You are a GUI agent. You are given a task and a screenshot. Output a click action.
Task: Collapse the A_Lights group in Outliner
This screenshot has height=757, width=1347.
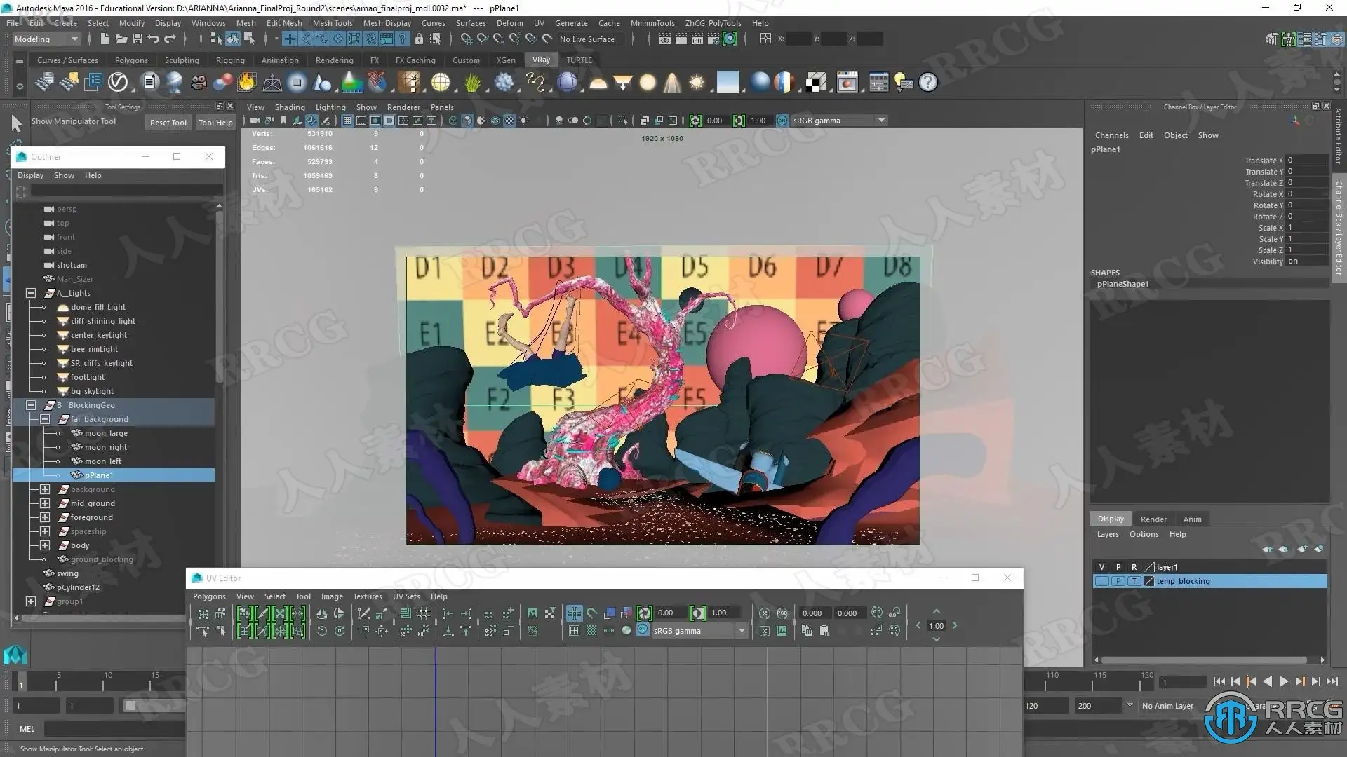[31, 293]
